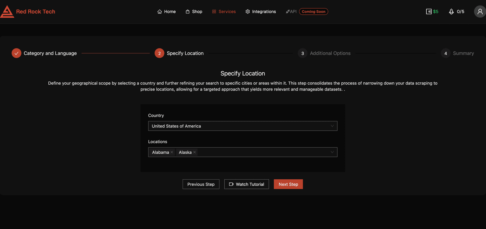Go back to Category and Language step
486x229 pixels.
coord(50,53)
